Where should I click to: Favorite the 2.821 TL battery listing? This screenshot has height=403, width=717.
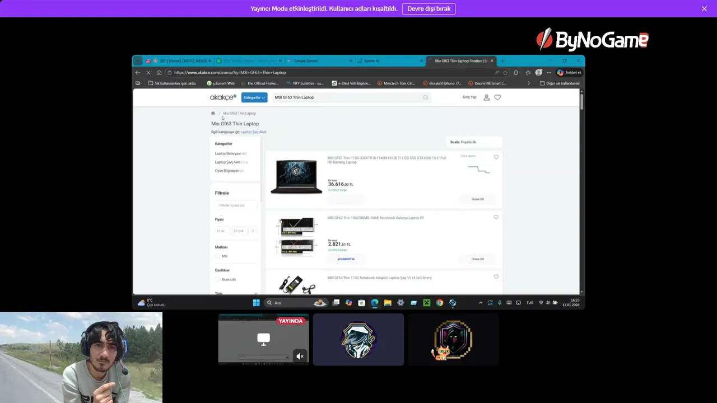click(x=496, y=217)
